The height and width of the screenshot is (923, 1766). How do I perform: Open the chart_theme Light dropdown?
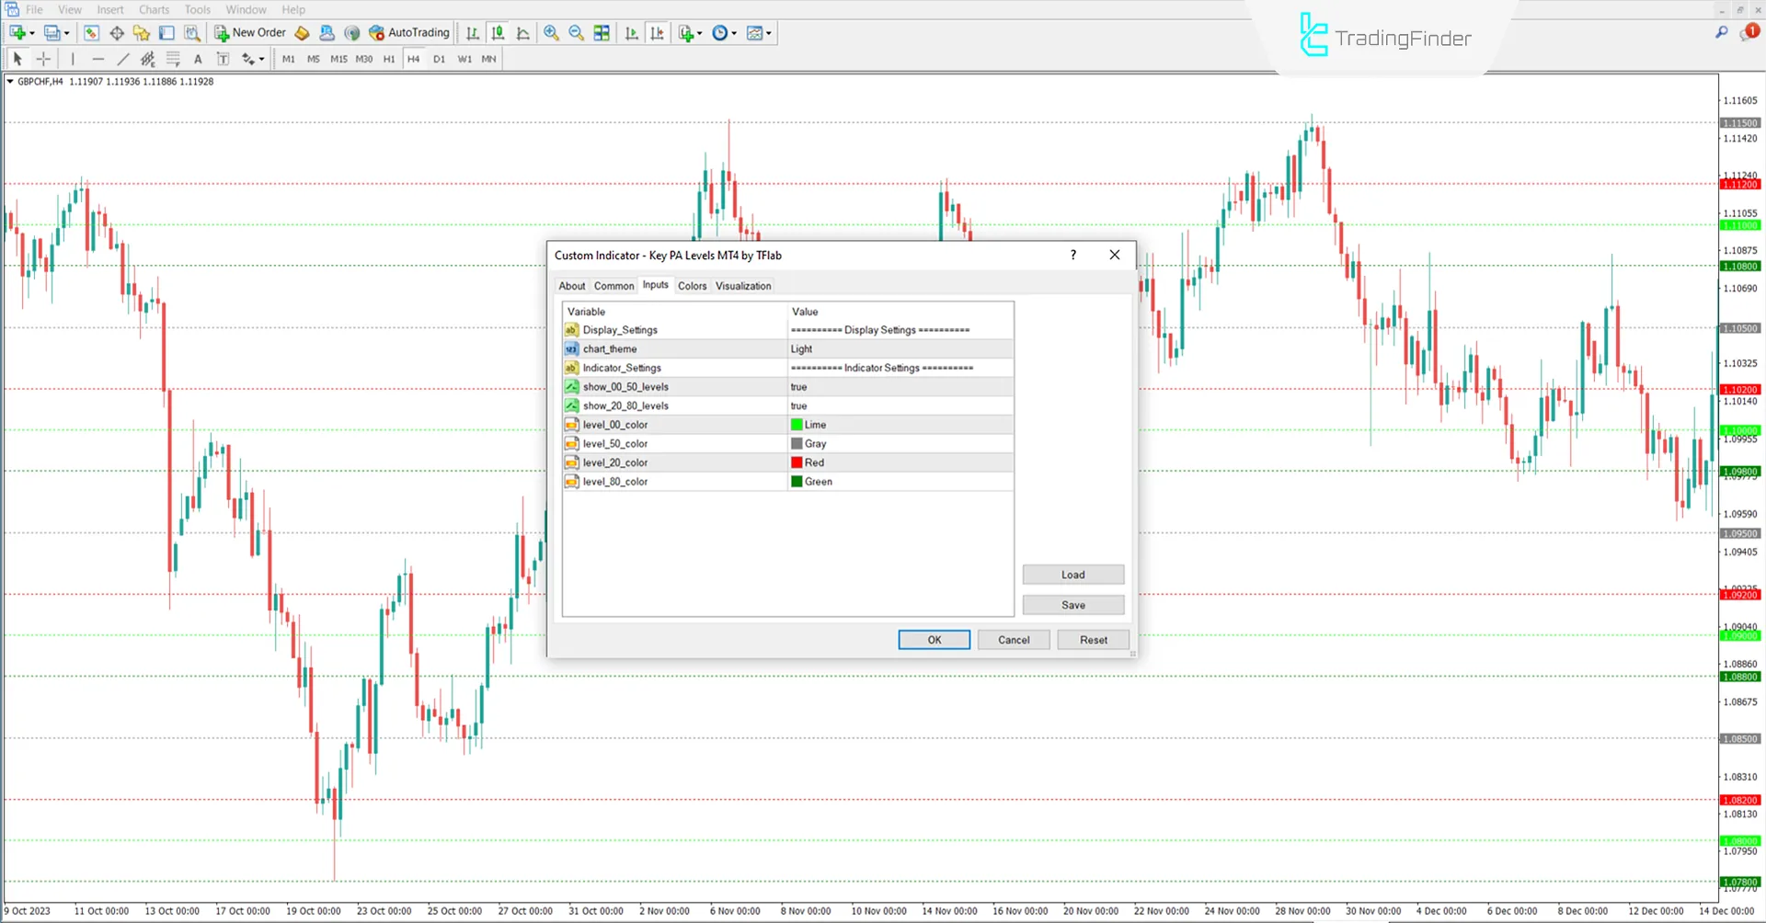900,348
